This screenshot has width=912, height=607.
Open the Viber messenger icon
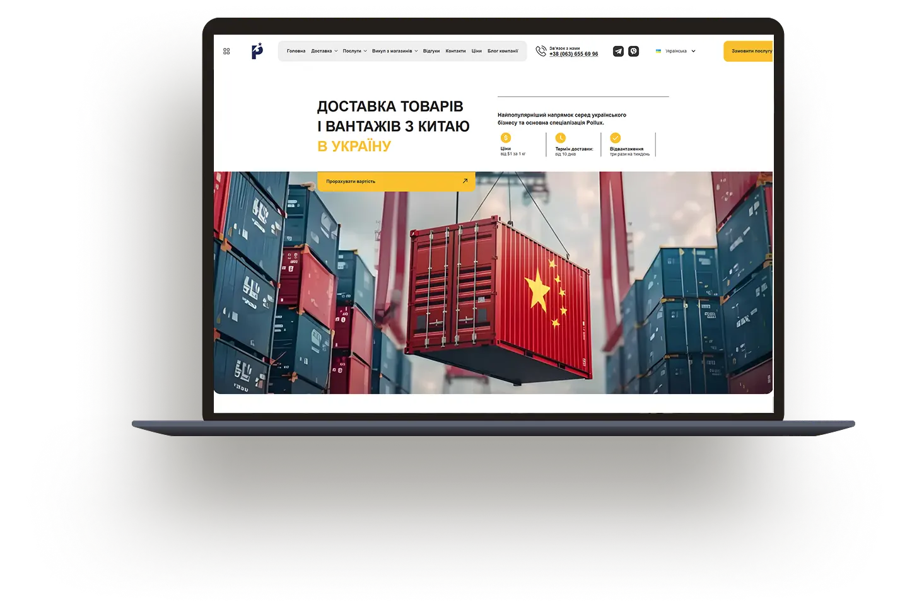pos(633,51)
